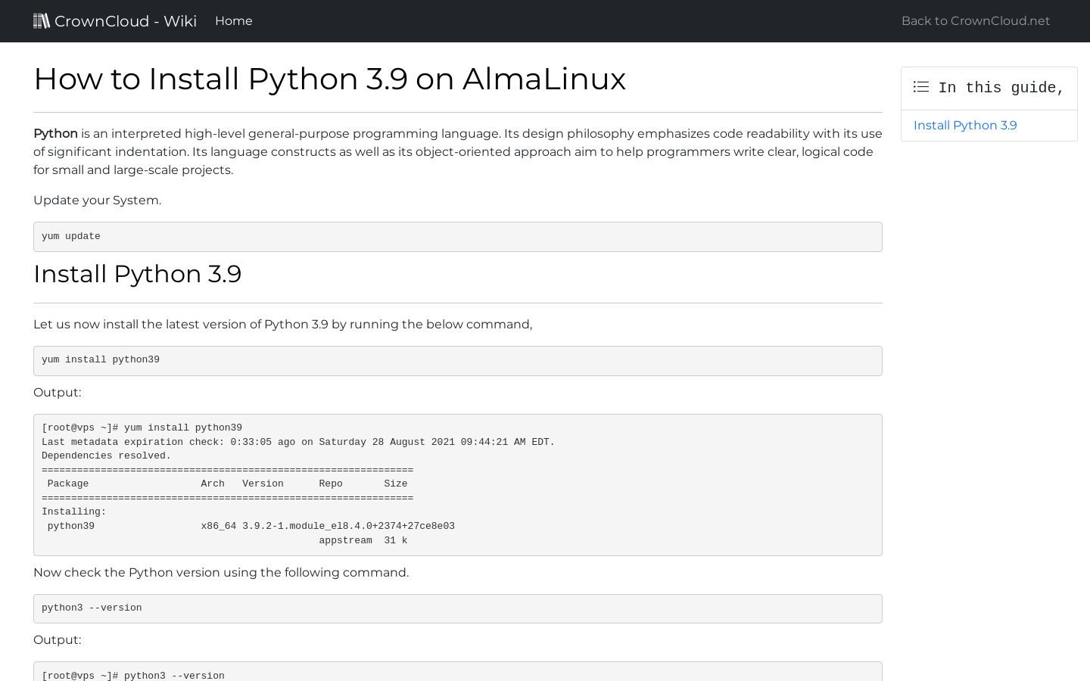Click the bookshelf logo icon in the navbar
The image size is (1090, 681).
point(42,20)
